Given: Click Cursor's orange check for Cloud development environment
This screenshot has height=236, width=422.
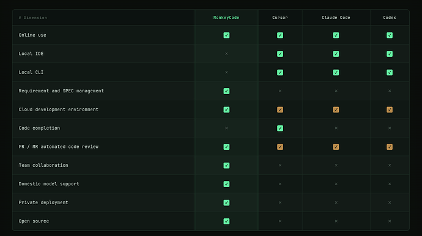Looking at the screenshot, I should [x=280, y=109].
